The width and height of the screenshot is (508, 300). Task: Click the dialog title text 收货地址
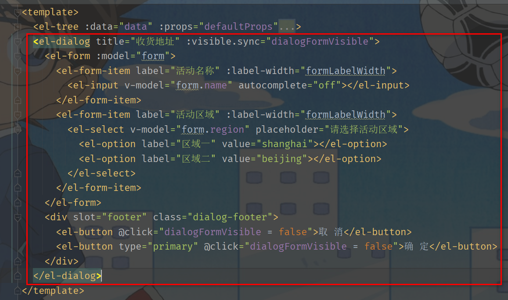click(x=155, y=41)
